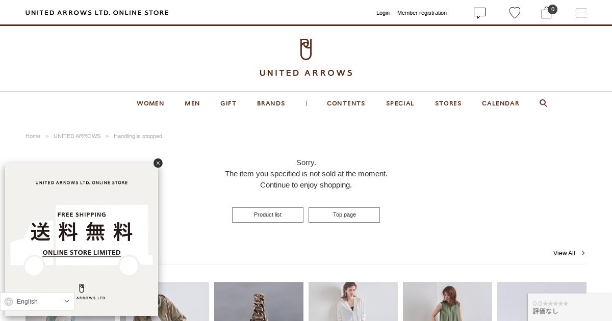Click the free shipping banner image

82,239
